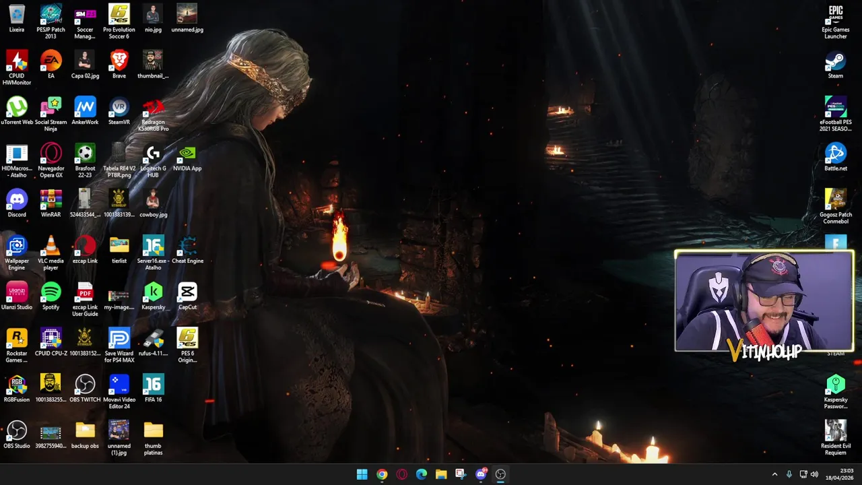Launch FIFA 16 desktop icon

[153, 389]
